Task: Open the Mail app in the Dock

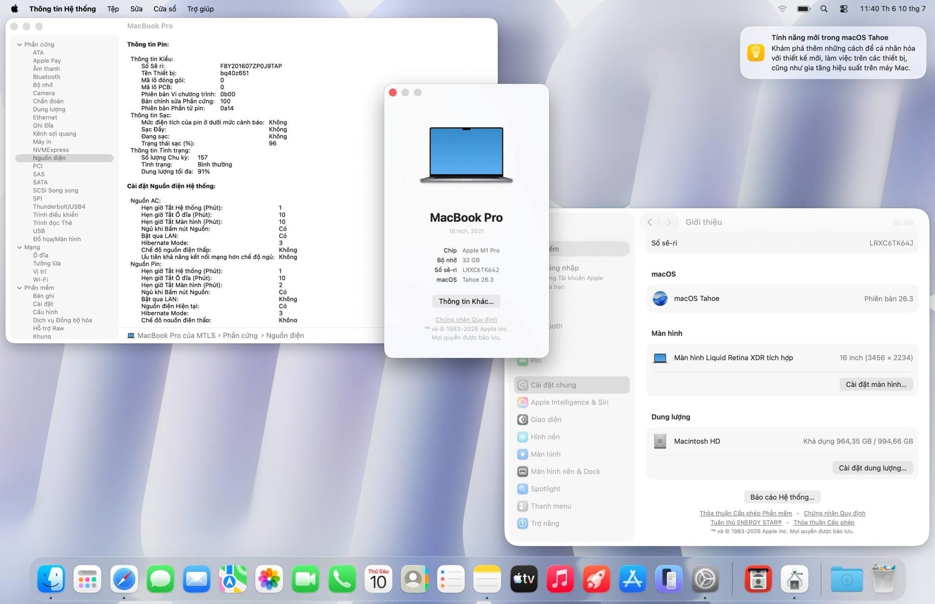Action: pos(196,578)
